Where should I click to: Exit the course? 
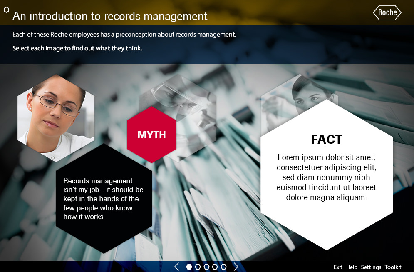[338, 267]
